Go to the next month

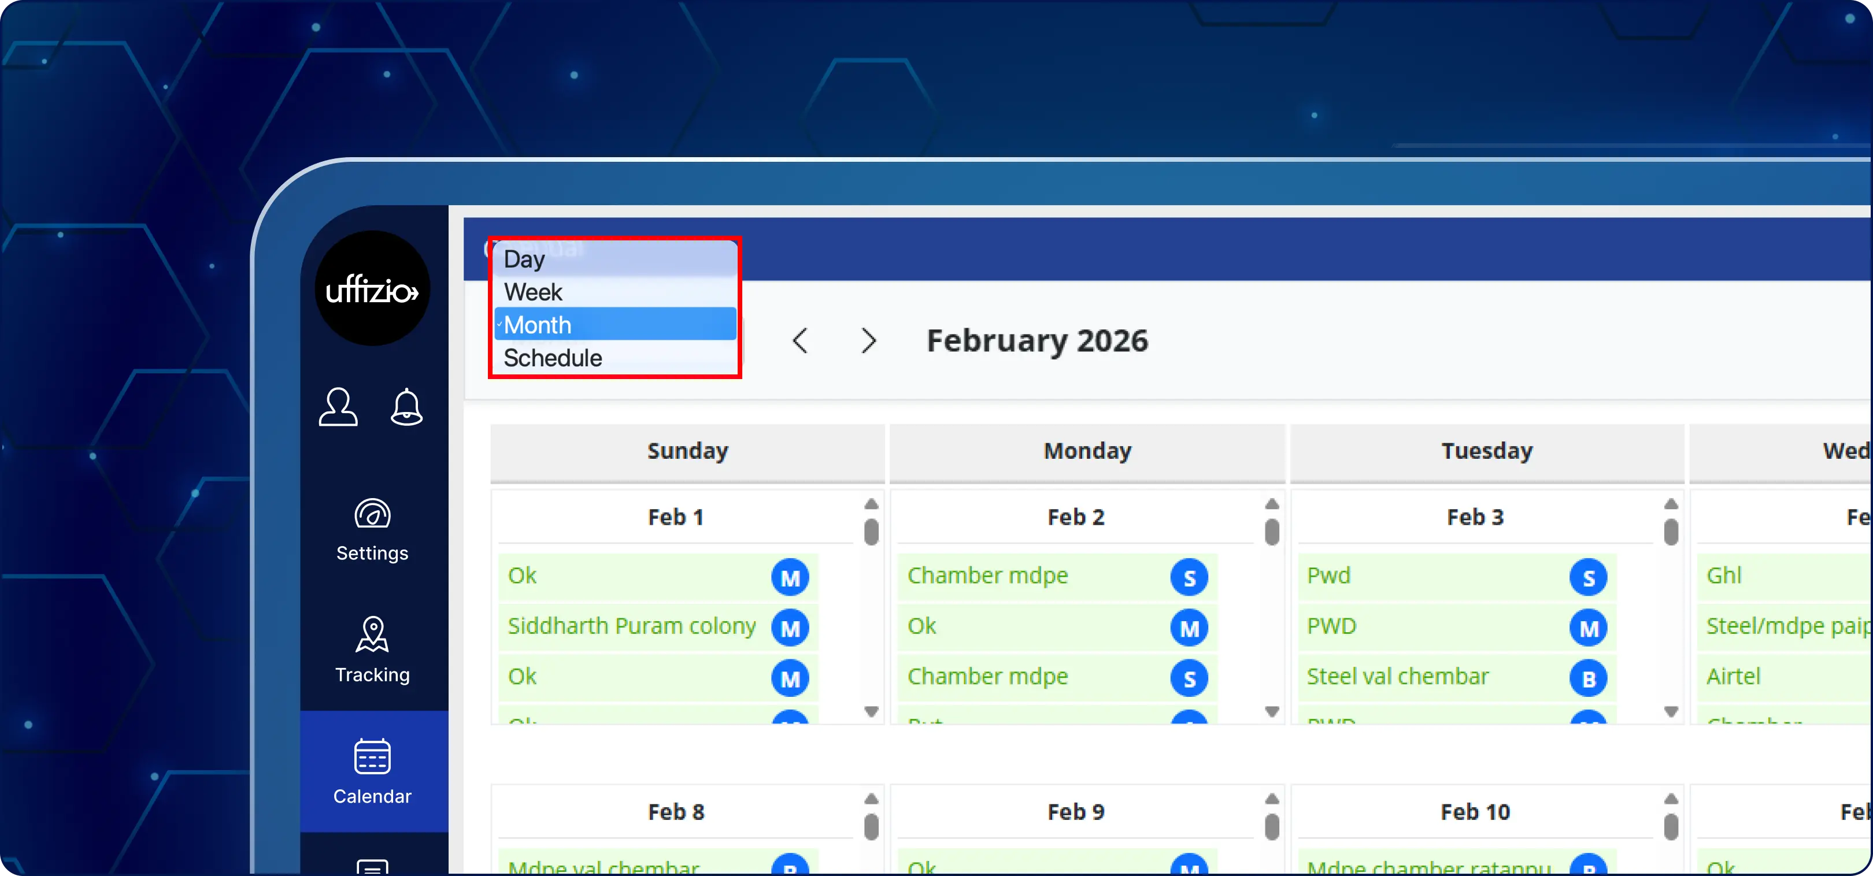(x=868, y=340)
